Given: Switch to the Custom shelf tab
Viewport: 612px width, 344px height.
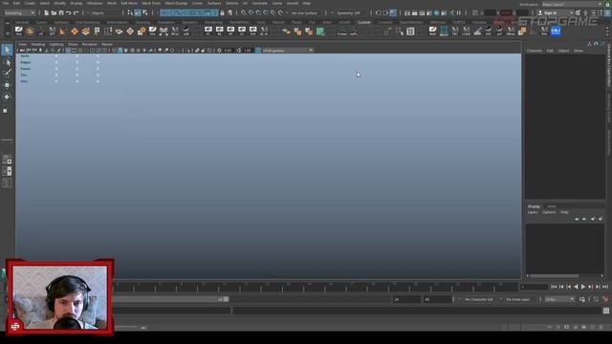Looking at the screenshot, I should (x=364, y=22).
